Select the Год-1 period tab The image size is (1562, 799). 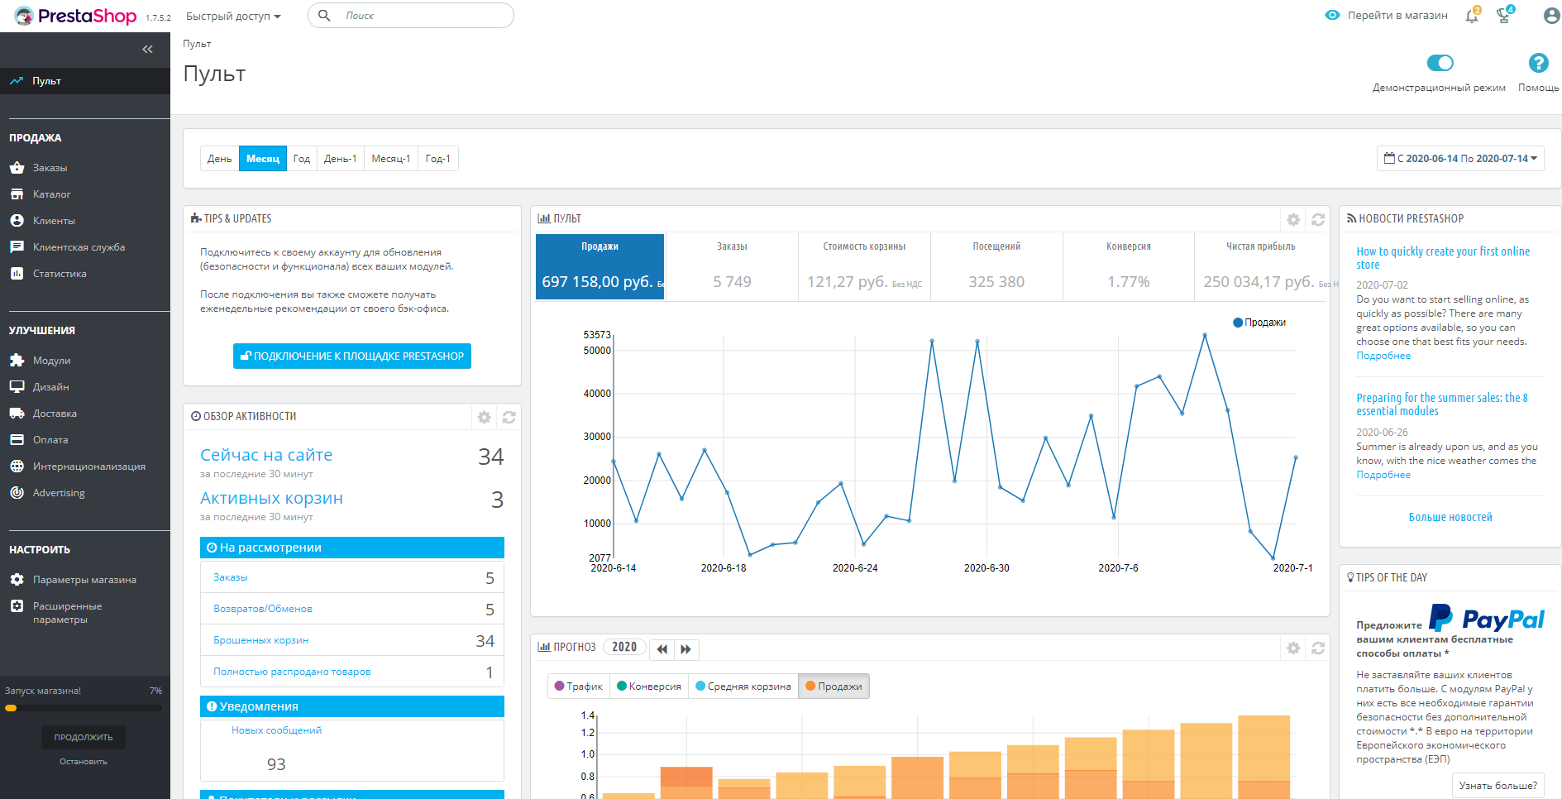438,158
